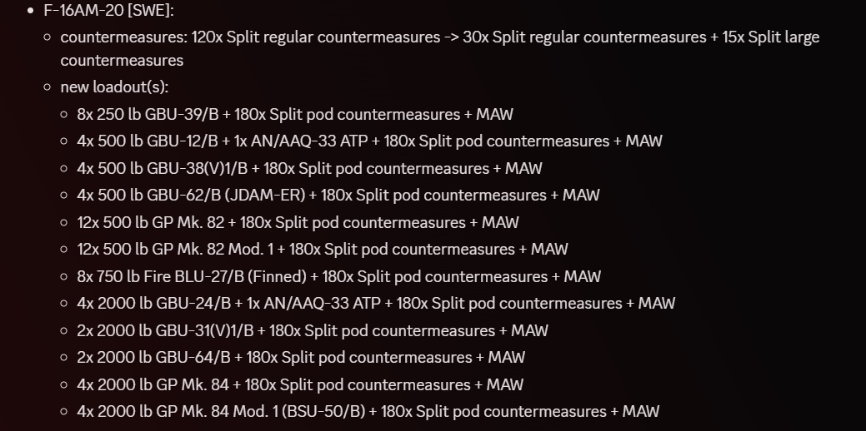866x431 pixels.
Task: Select the 2x 2000 lb GBU-31(V)1/B loadout
Action: click(x=313, y=330)
